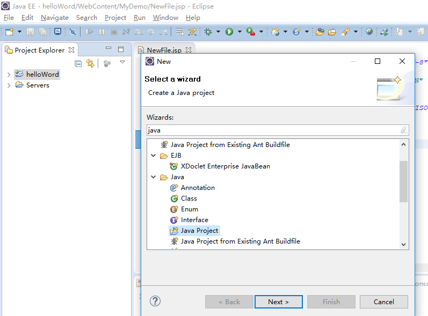This screenshot has height=316, width=428.
Task: Clear the wizard filter text
Action: (404, 130)
